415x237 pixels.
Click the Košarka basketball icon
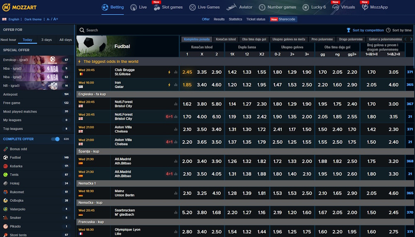(x=5, y=166)
